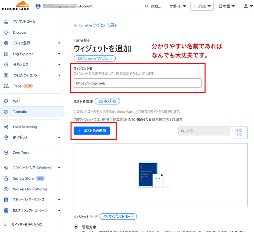Click the Secrets Store 新規 badge
This screenshot has width=254, height=232.
tap(40, 179)
